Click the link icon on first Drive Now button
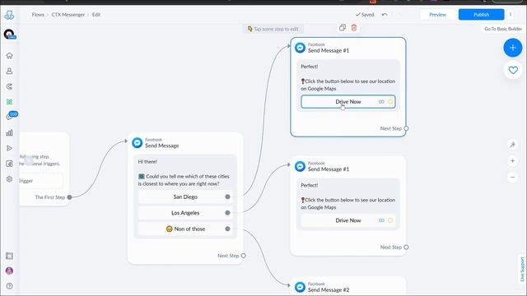This screenshot has height=296, width=527. [x=381, y=102]
